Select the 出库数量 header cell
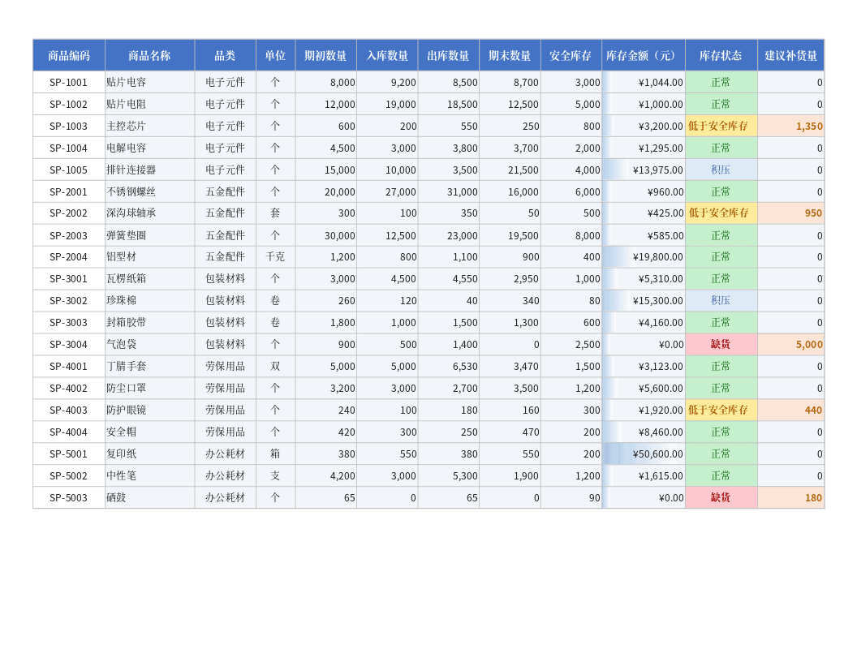Image resolution: width=857 pixels, height=662 pixels. [448, 55]
